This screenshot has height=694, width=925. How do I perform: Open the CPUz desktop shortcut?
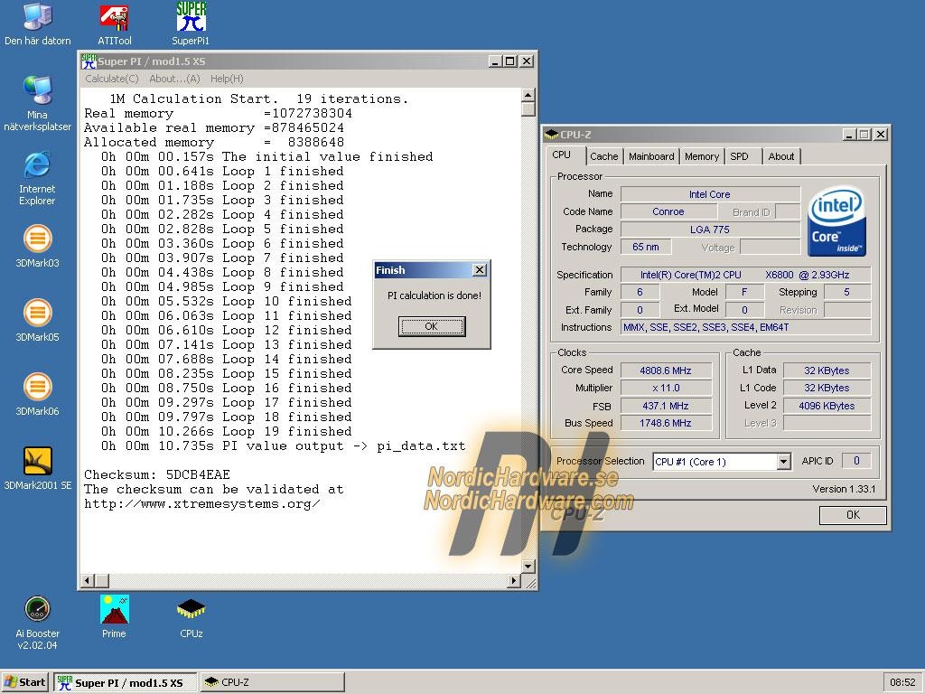(x=191, y=610)
